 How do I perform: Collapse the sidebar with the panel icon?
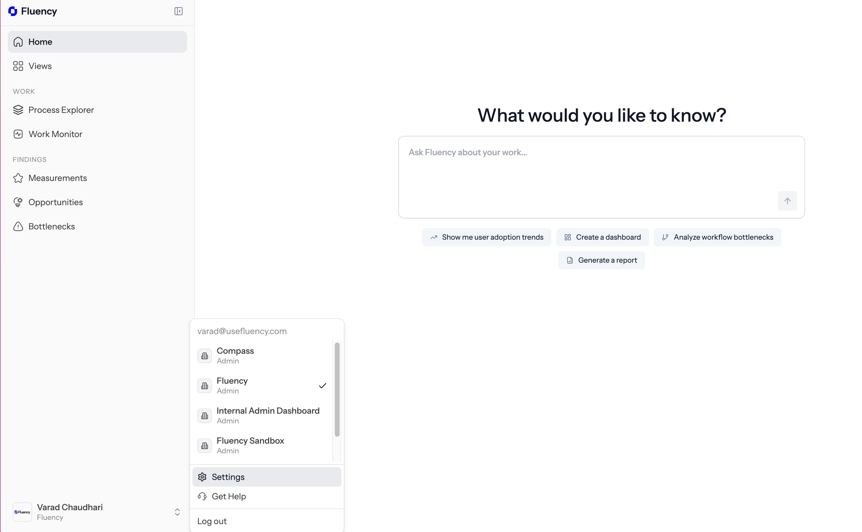178,11
